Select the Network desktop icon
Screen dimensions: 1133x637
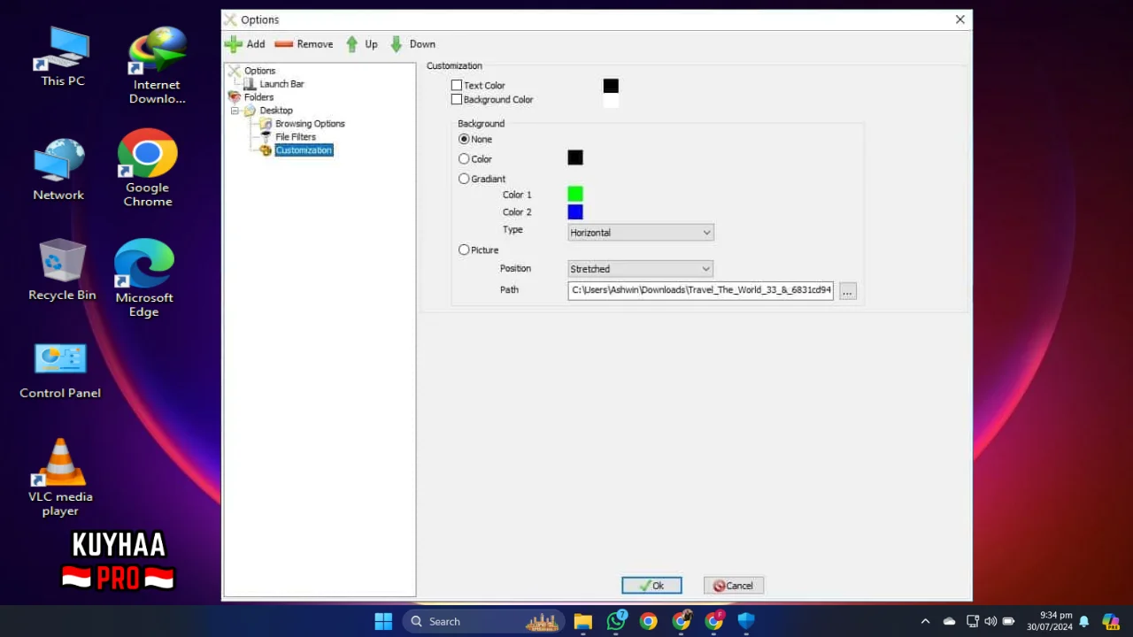pos(58,169)
